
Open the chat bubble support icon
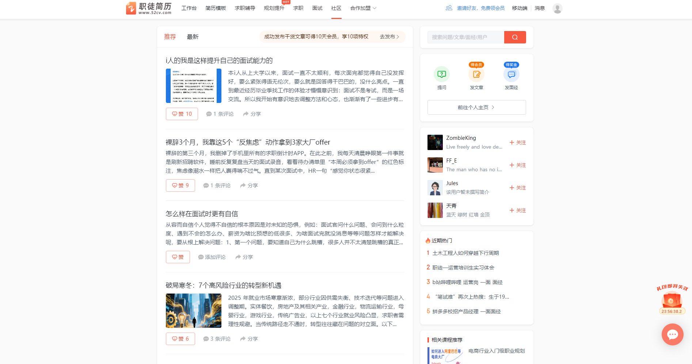[673, 334]
